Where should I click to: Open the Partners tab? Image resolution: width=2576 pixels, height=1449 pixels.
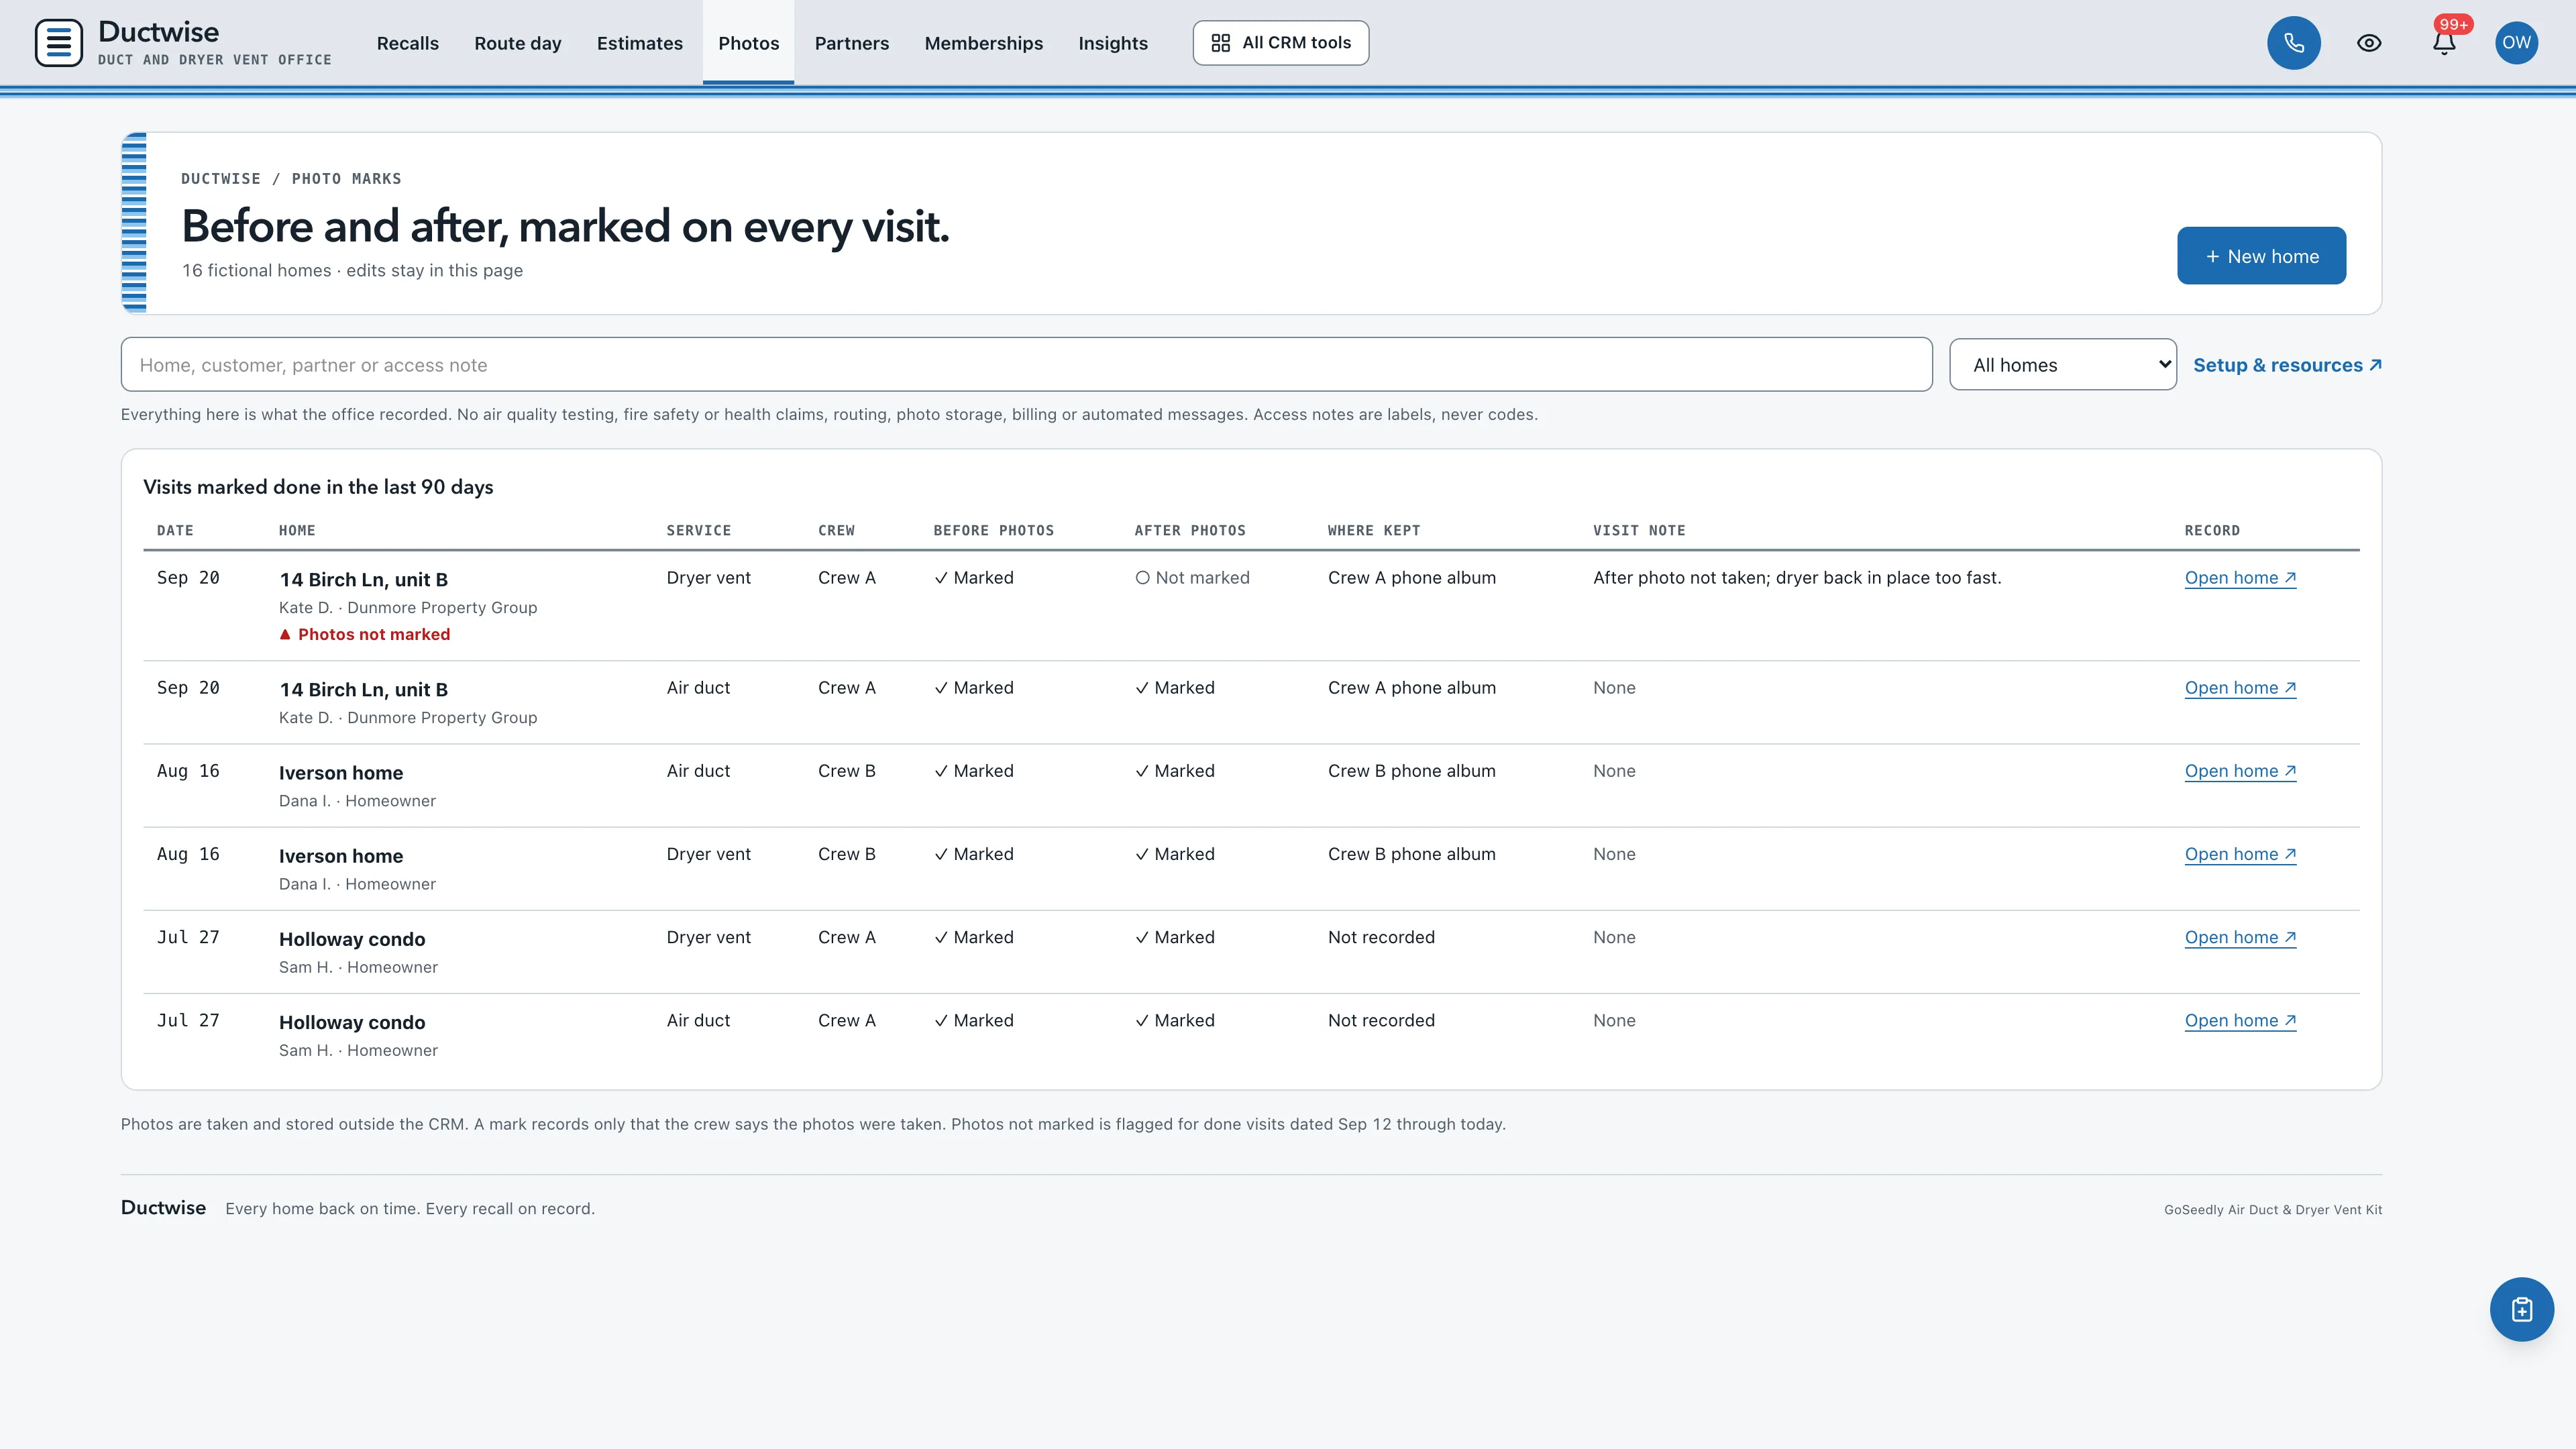click(851, 43)
